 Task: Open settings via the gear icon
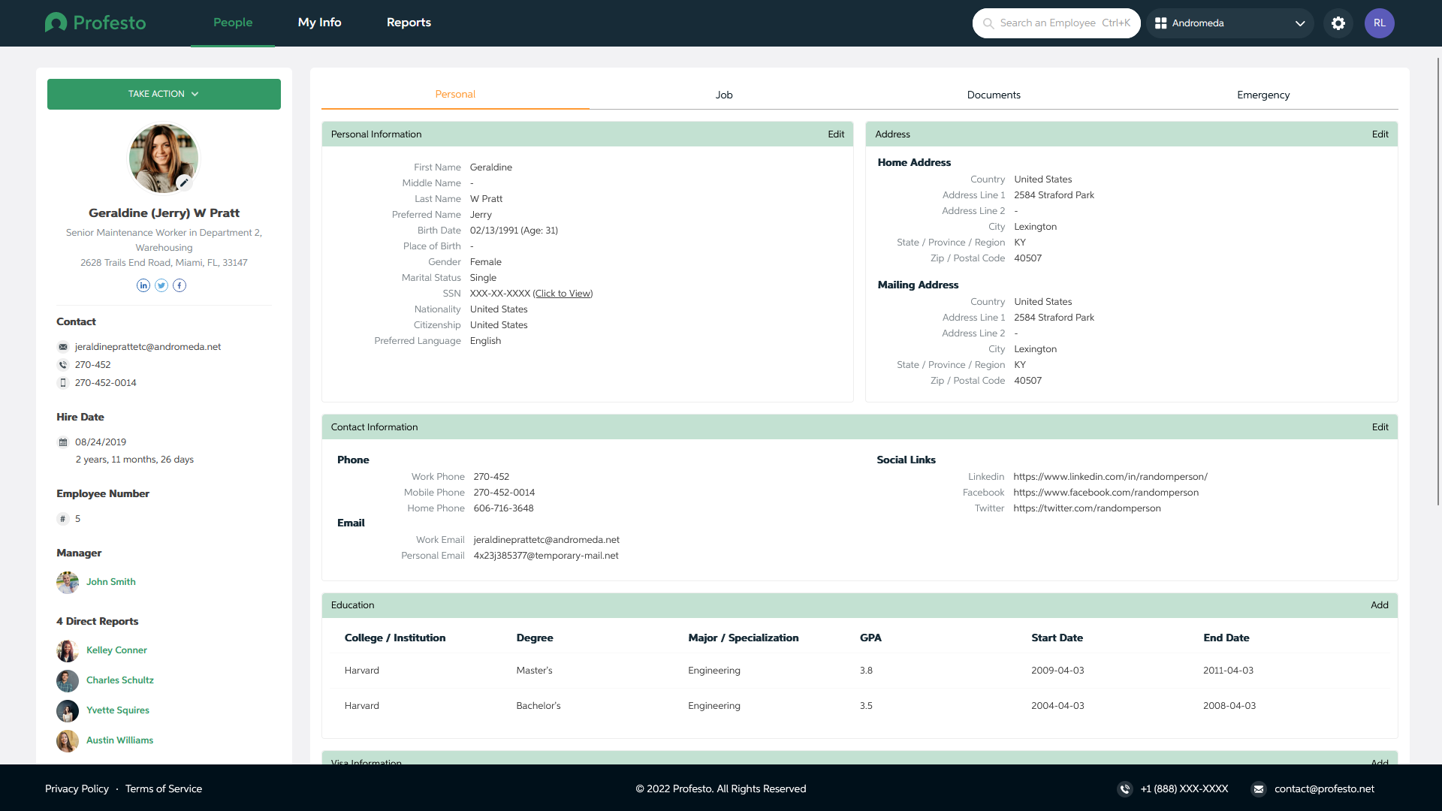(x=1338, y=23)
